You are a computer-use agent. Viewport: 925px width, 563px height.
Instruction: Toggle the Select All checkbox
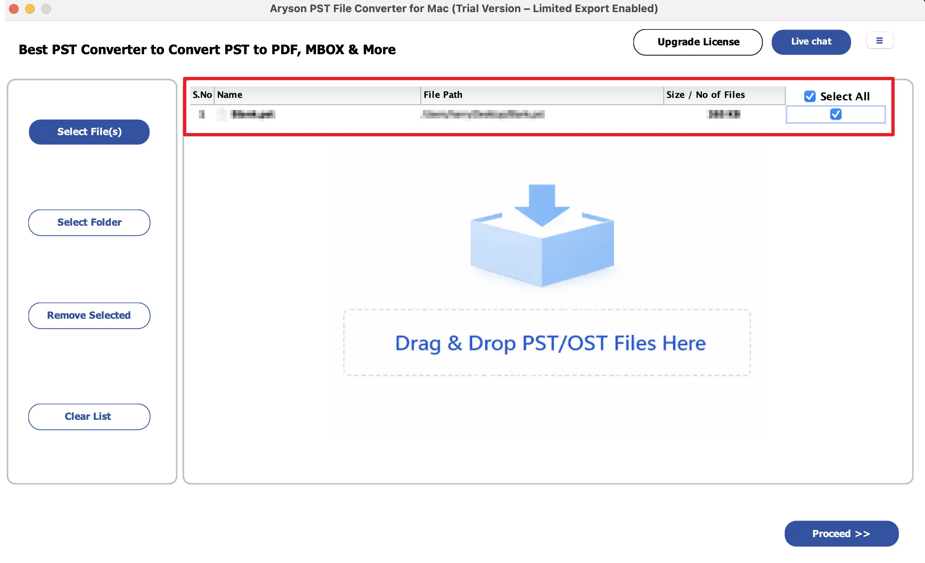coord(810,96)
